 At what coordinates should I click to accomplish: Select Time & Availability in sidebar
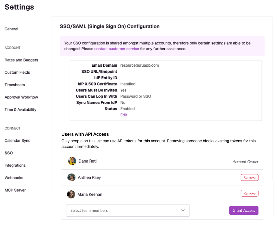tap(21, 109)
